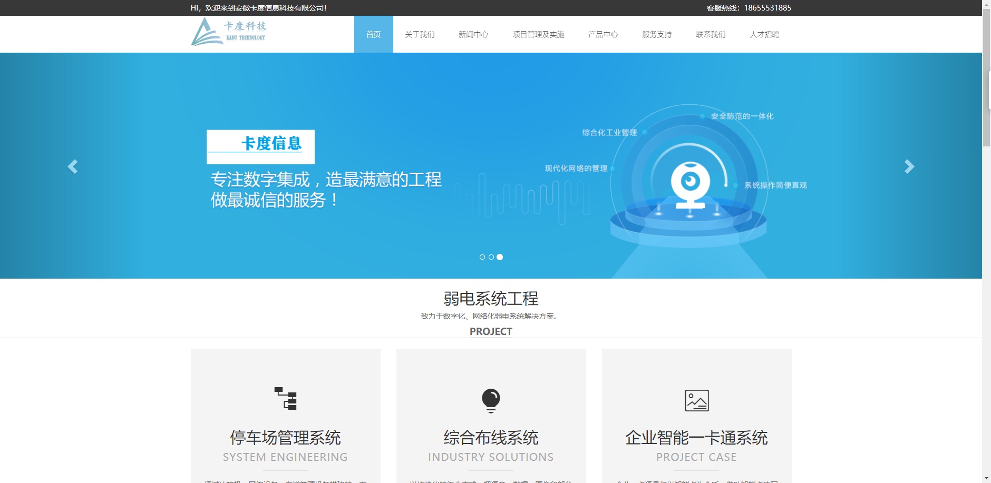Select the third carousel indicator dot
991x483 pixels.
pyautogui.click(x=500, y=257)
